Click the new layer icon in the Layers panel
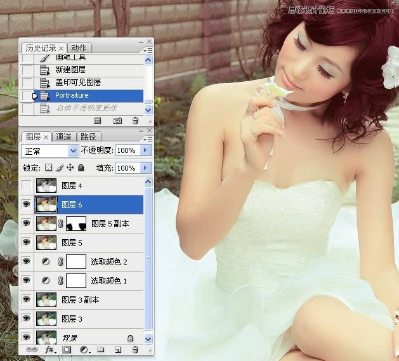This screenshot has height=361, width=399. 118,350
